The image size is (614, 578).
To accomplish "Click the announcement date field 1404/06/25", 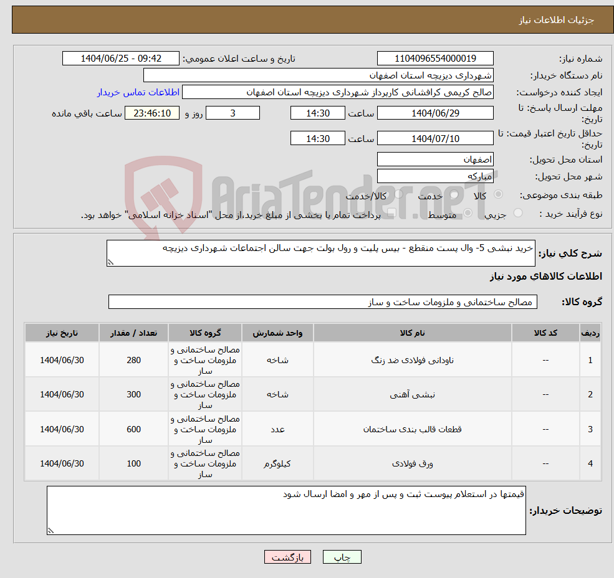I will (x=121, y=58).
